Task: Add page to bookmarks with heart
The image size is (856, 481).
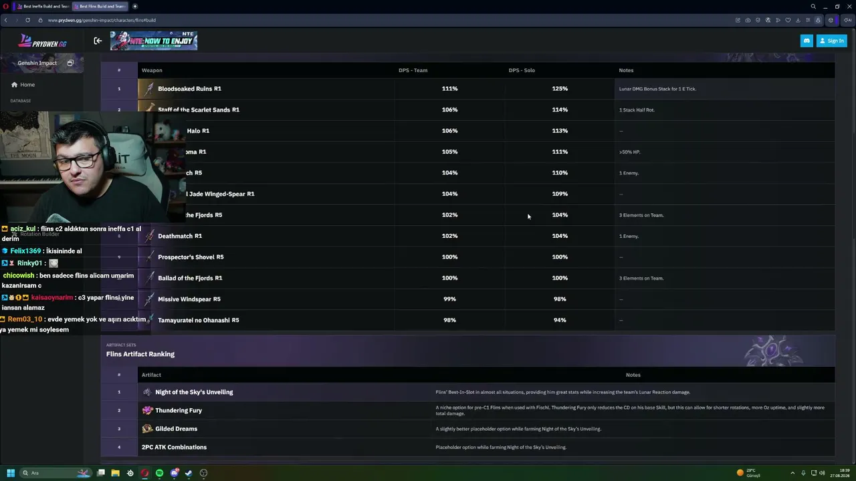Action: pos(788,20)
